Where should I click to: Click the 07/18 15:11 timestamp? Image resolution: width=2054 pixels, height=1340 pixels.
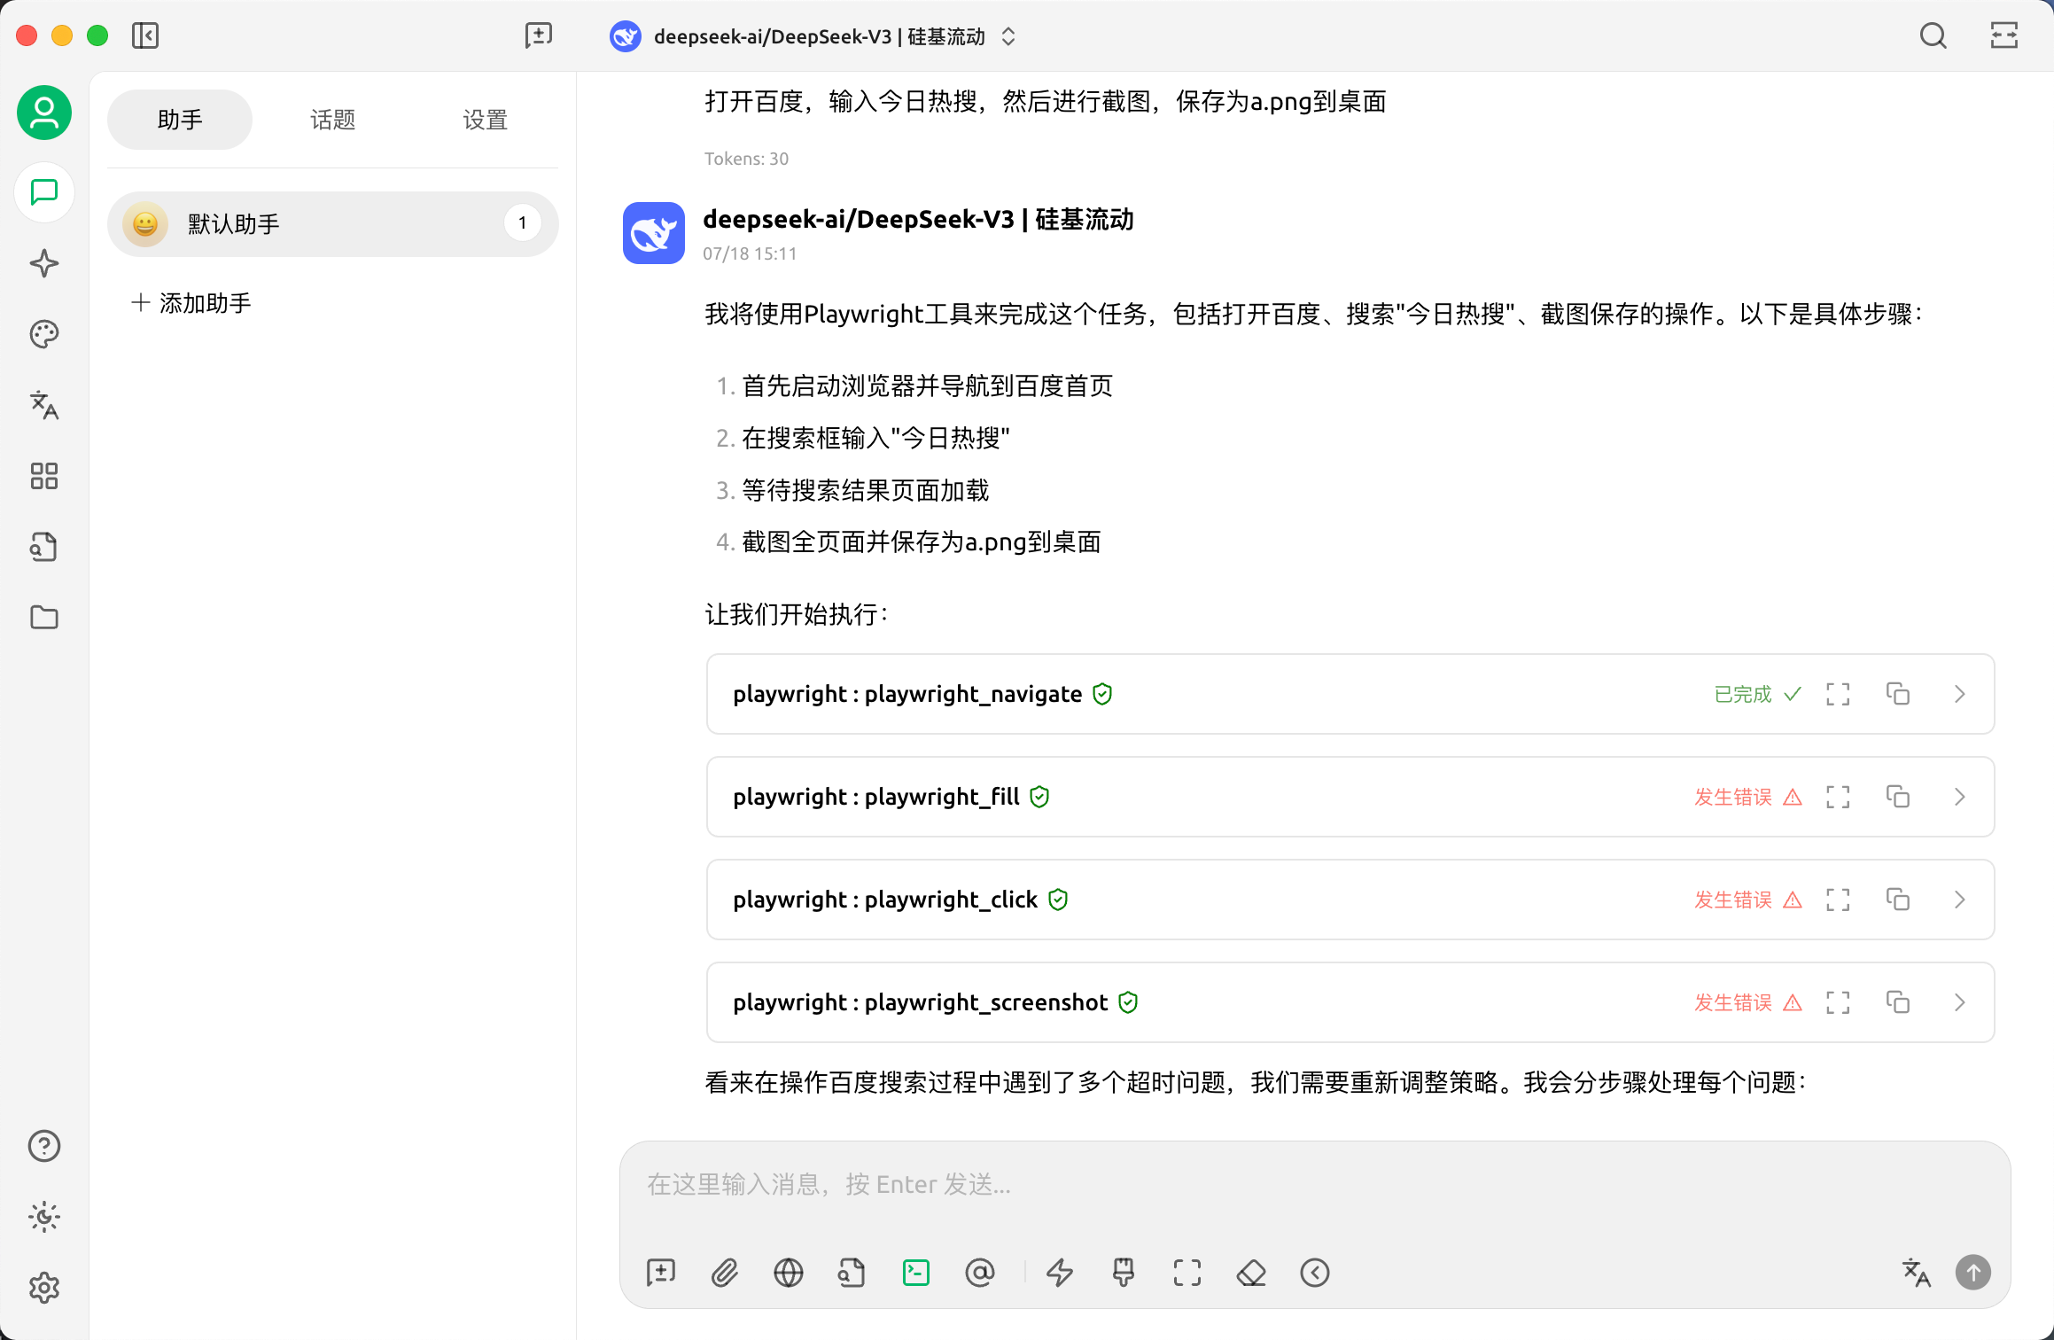[750, 253]
